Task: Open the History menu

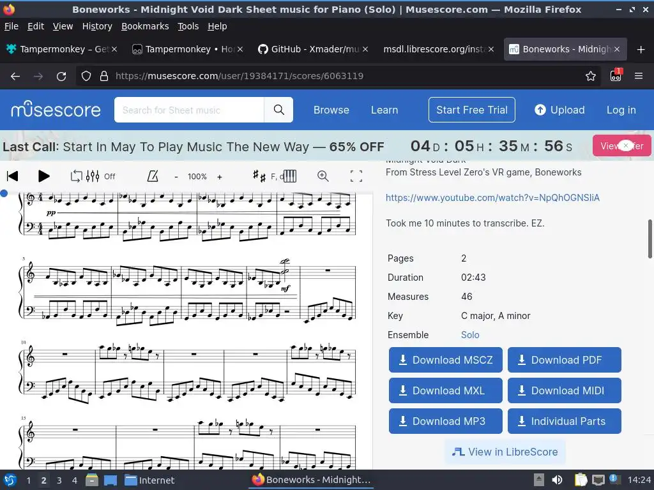Action: pos(97,26)
